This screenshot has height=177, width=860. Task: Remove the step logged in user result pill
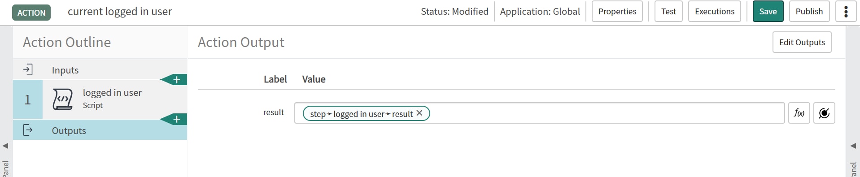click(x=419, y=113)
